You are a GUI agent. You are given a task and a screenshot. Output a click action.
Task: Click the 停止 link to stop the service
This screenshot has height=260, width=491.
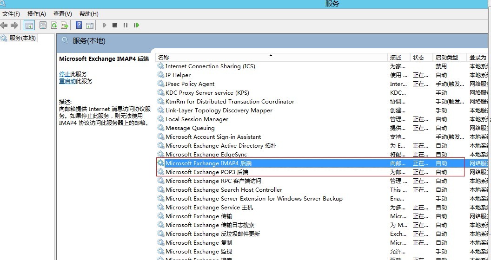tap(65, 74)
